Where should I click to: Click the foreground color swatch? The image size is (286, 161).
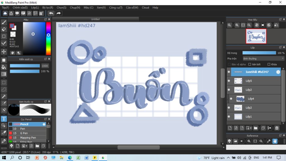click(x=12, y=26)
